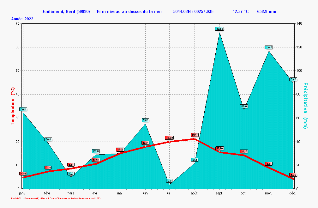Select the 55,2 precipitation label for June

click(x=145, y=120)
